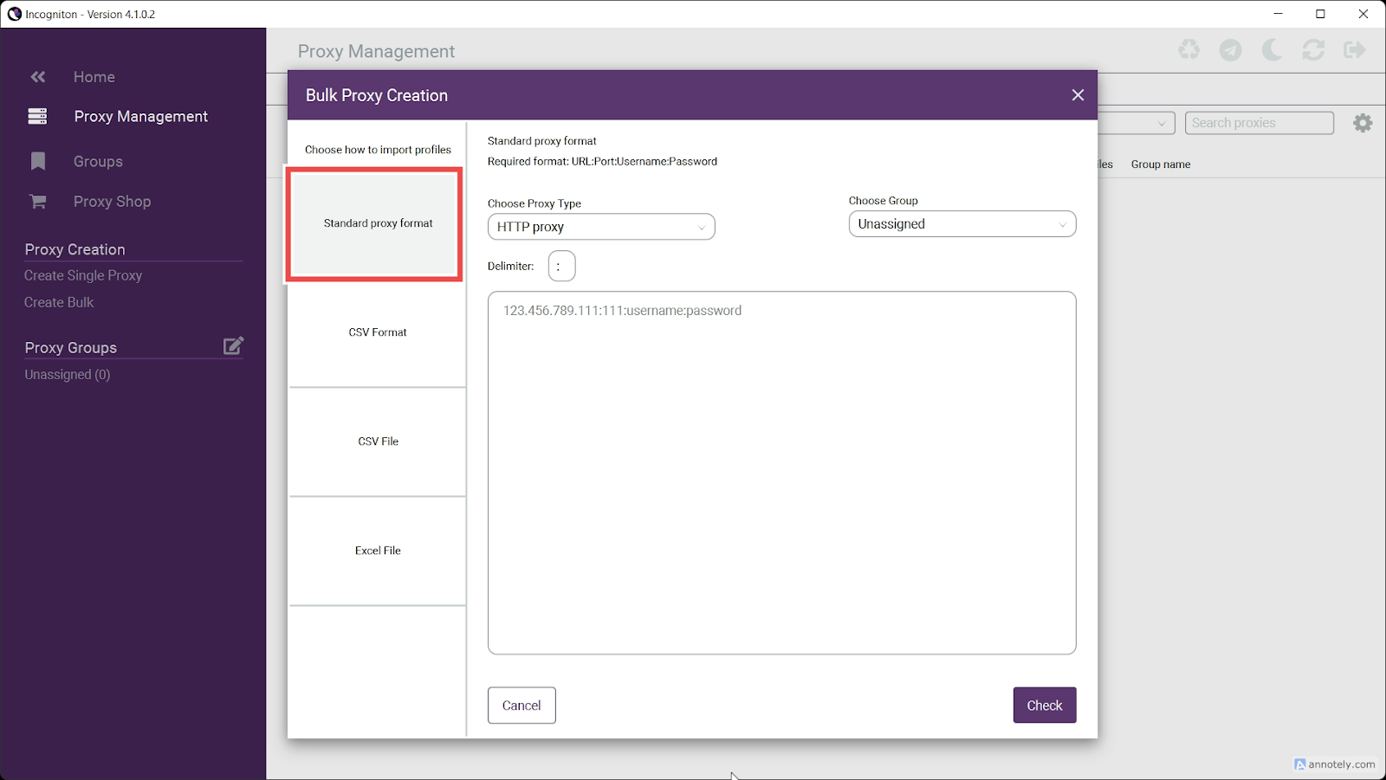The image size is (1386, 780).
Task: Click the Search proxies field
Action: point(1260,123)
